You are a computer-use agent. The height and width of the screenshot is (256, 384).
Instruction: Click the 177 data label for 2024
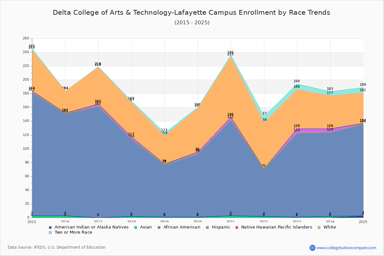click(330, 93)
